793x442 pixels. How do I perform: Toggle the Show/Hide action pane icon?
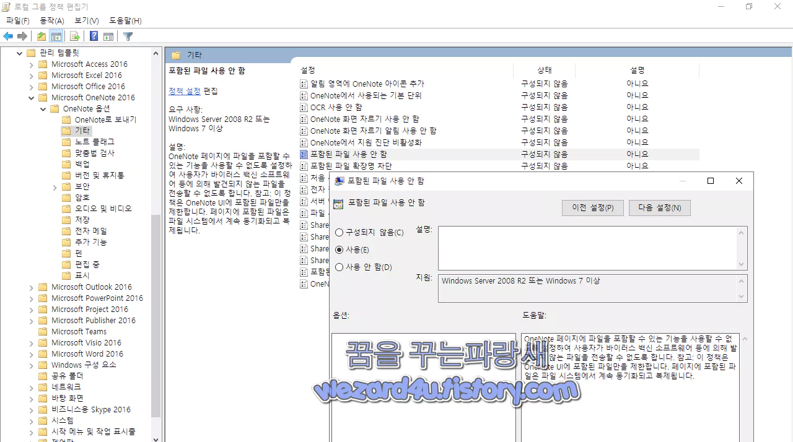[108, 37]
